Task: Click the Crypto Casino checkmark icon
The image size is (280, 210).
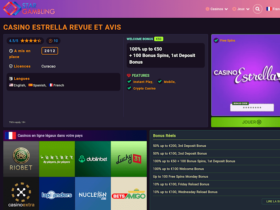Action: 129,88
